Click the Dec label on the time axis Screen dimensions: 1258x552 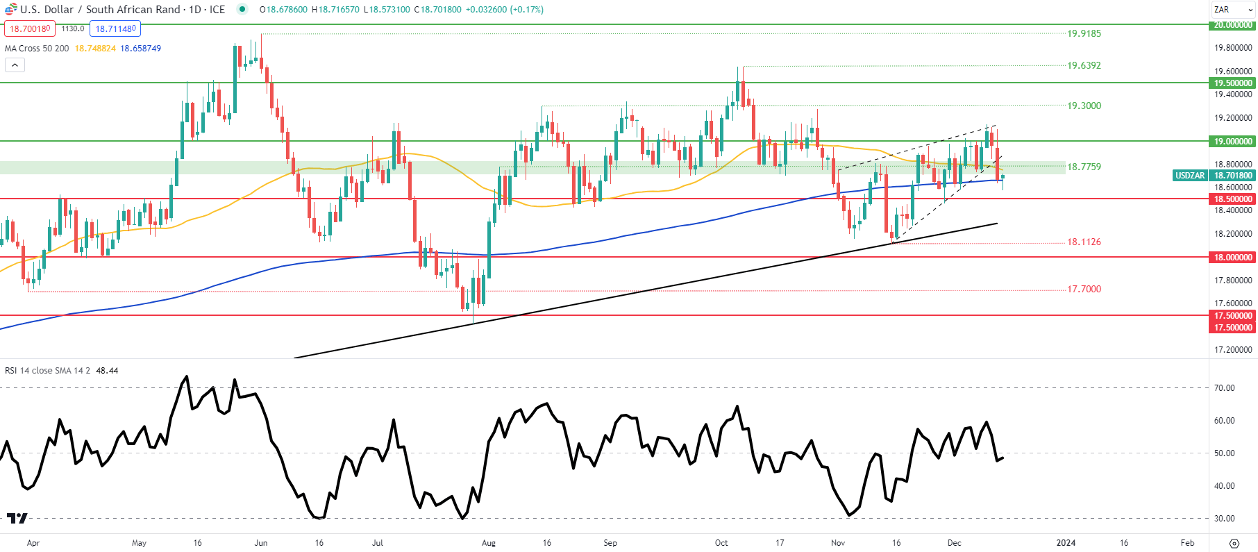pyautogui.click(x=955, y=543)
